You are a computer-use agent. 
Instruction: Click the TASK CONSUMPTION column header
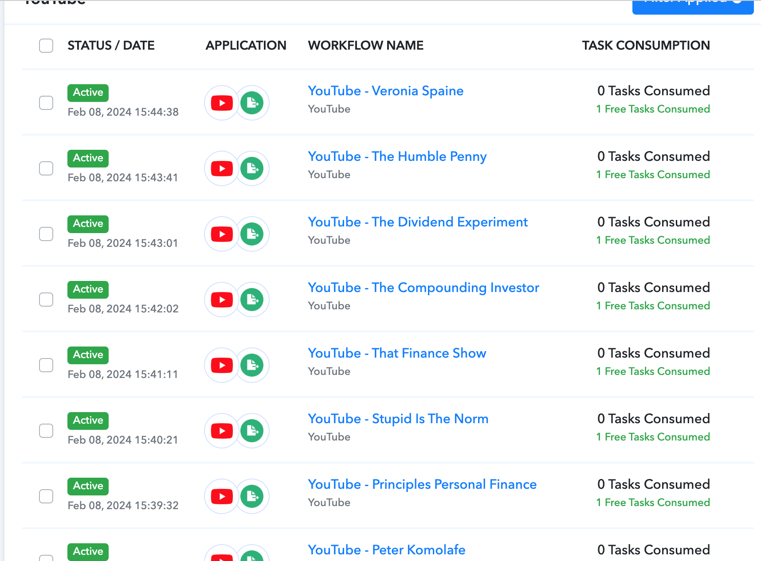(646, 45)
